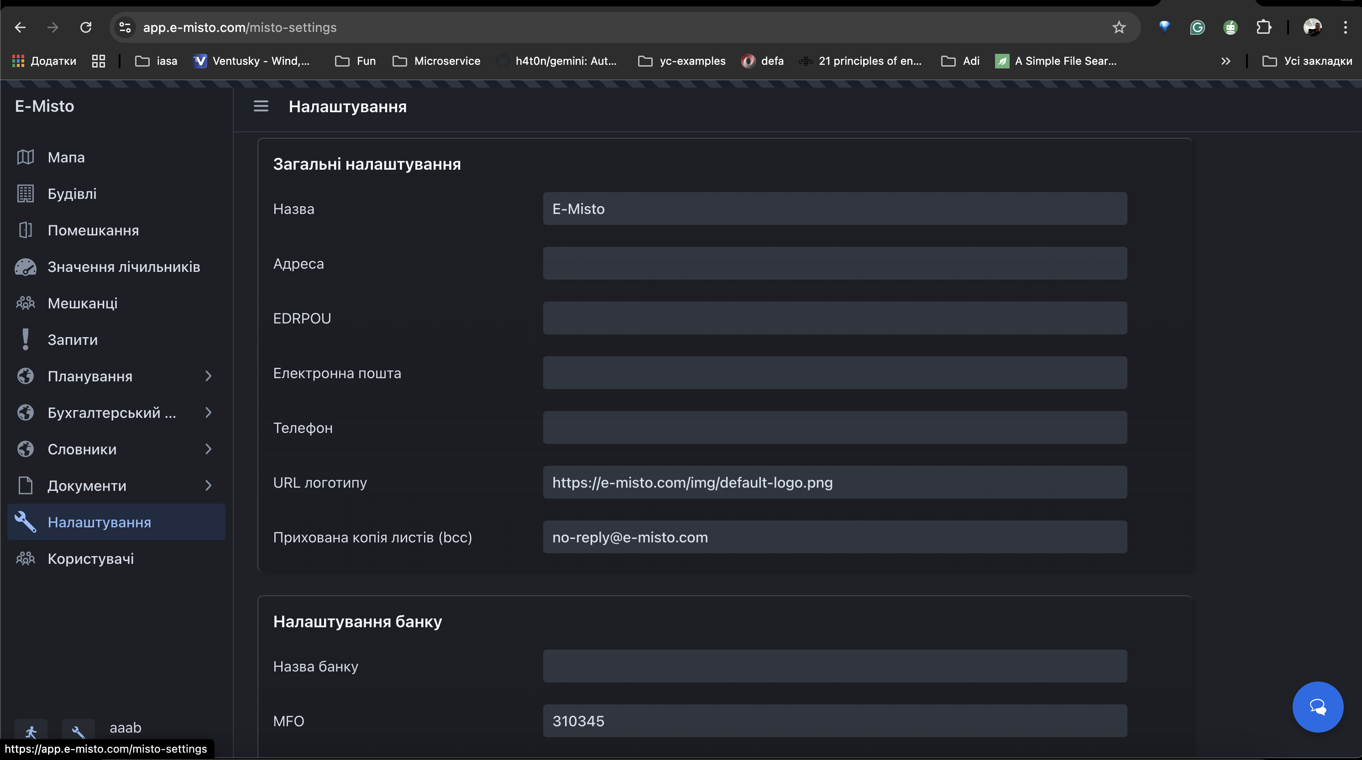Open the Користувачі users icon
The width and height of the screenshot is (1362, 760).
click(x=26, y=558)
